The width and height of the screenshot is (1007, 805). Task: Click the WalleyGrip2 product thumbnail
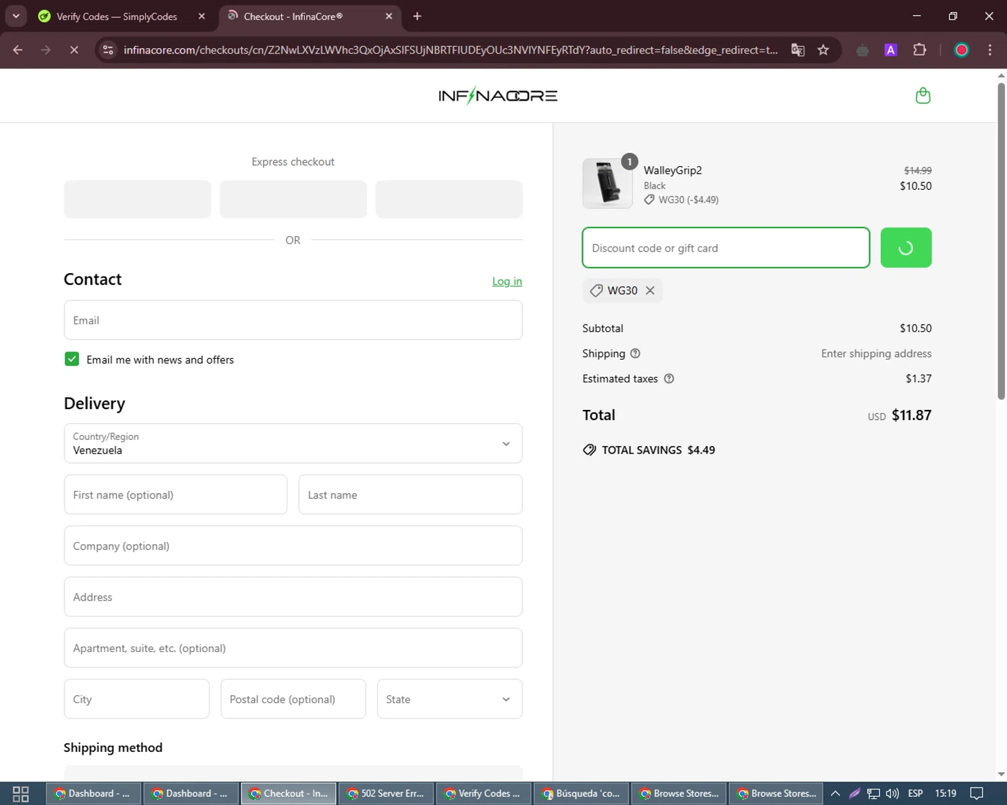point(608,183)
